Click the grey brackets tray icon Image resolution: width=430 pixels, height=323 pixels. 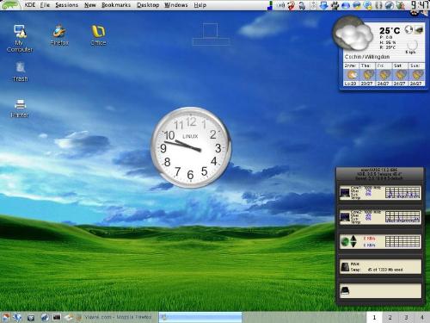pos(378,5)
